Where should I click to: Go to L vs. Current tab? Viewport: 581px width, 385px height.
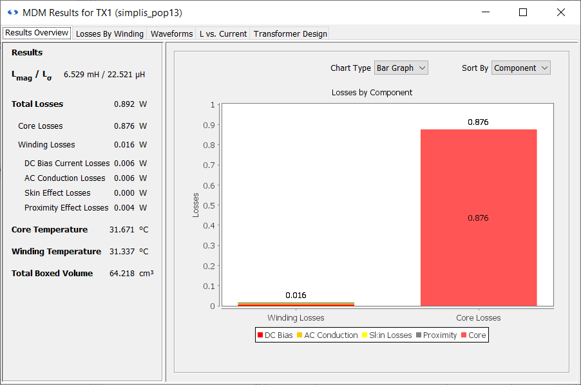pyautogui.click(x=223, y=33)
